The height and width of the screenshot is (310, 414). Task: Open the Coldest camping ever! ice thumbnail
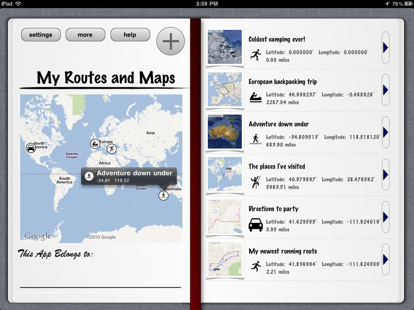pyautogui.click(x=225, y=47)
